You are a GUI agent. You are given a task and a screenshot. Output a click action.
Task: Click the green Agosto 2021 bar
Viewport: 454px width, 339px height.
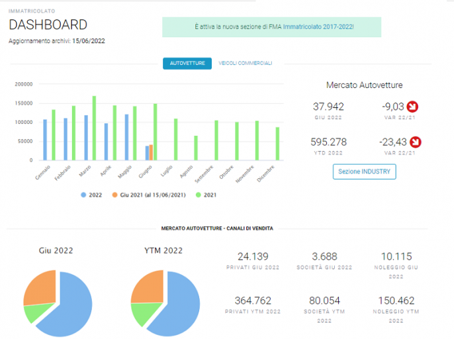pos(196,148)
